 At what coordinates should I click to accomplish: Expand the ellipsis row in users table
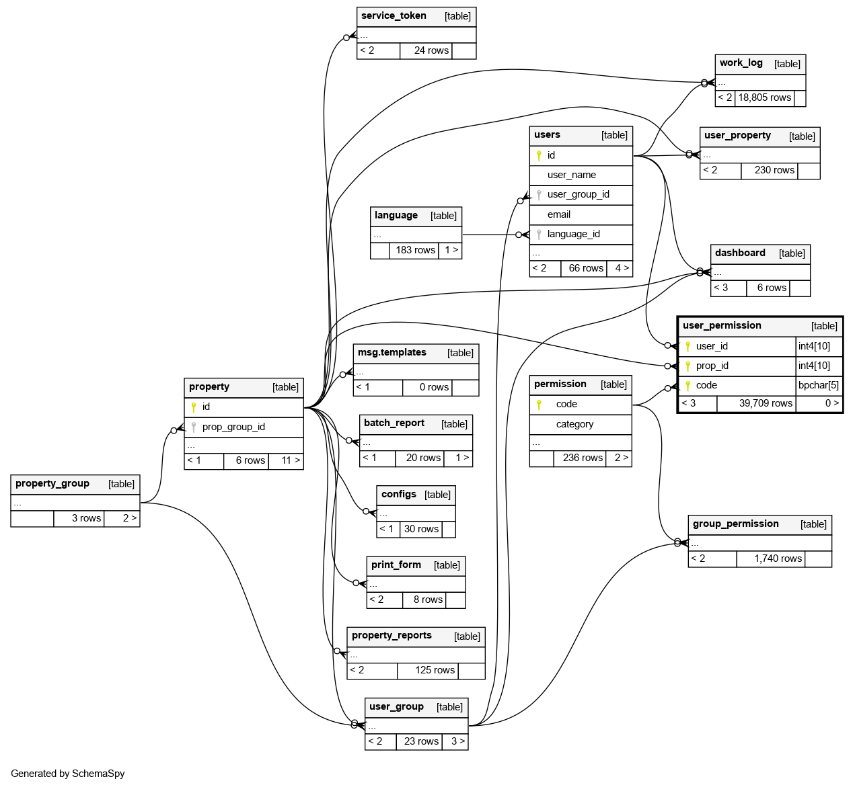pos(536,253)
